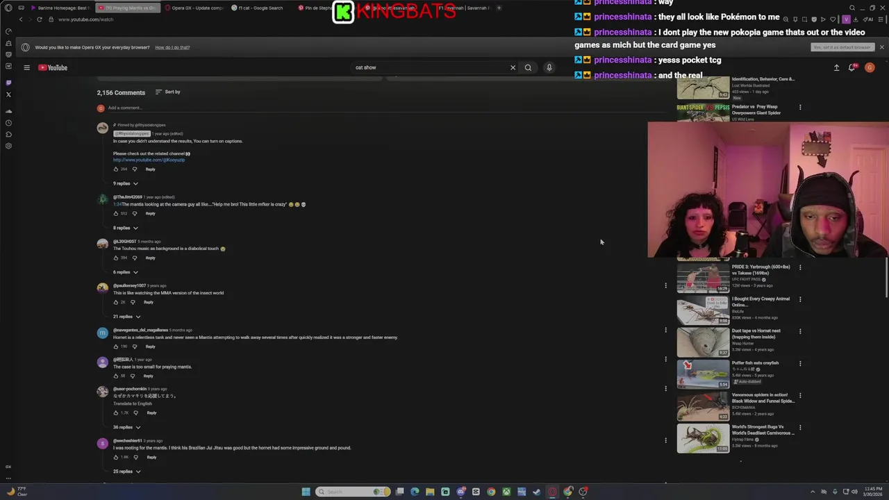Open the Windows Start button
Viewport: 889px width, 500px height.
306,492
